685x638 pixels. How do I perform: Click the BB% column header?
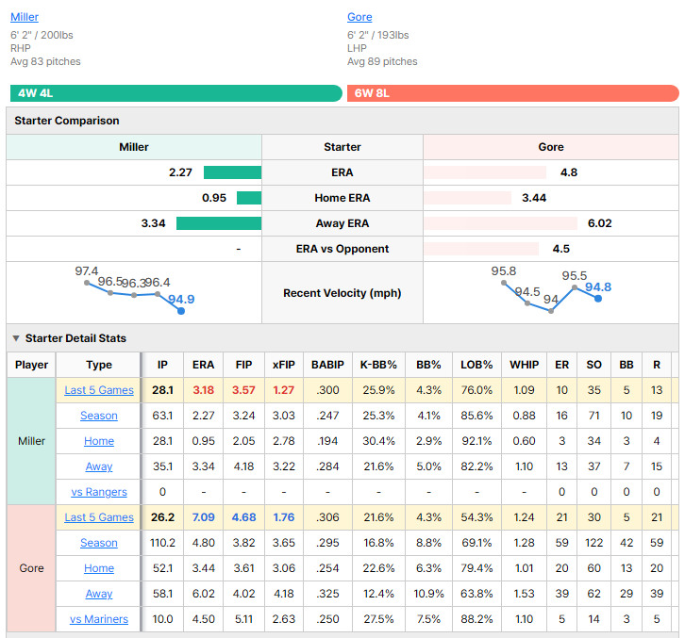click(428, 365)
